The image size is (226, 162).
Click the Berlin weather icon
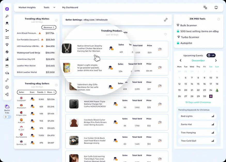click(7, 106)
